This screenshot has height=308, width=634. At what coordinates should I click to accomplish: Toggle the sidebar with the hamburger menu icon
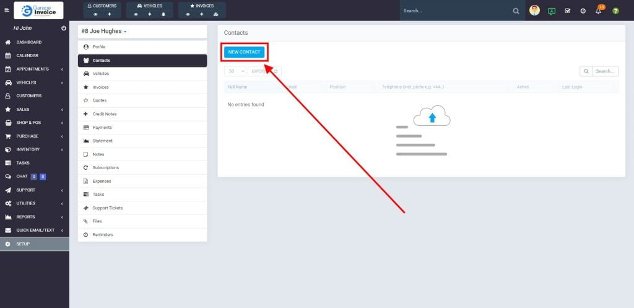[7, 11]
